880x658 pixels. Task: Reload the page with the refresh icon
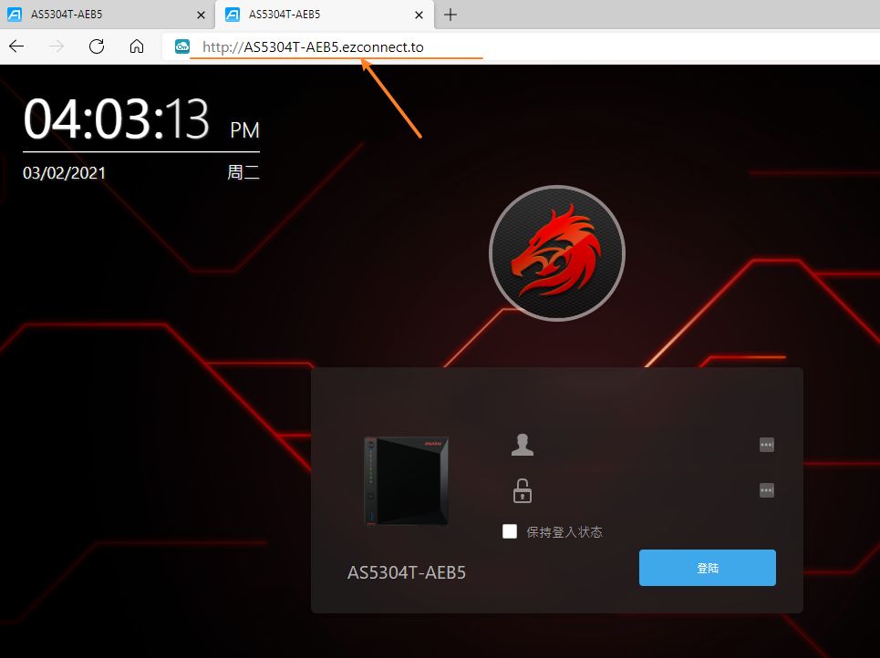tap(97, 46)
